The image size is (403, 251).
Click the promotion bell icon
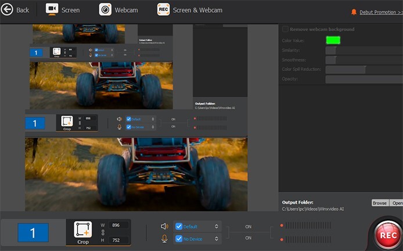354,12
